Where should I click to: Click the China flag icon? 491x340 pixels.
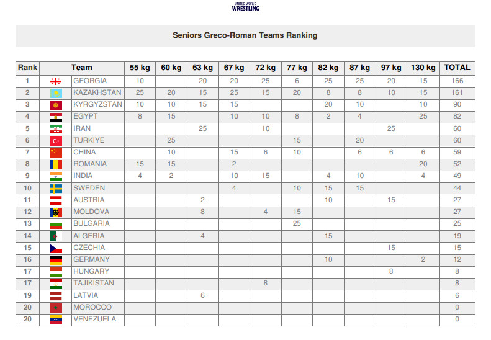point(56,153)
